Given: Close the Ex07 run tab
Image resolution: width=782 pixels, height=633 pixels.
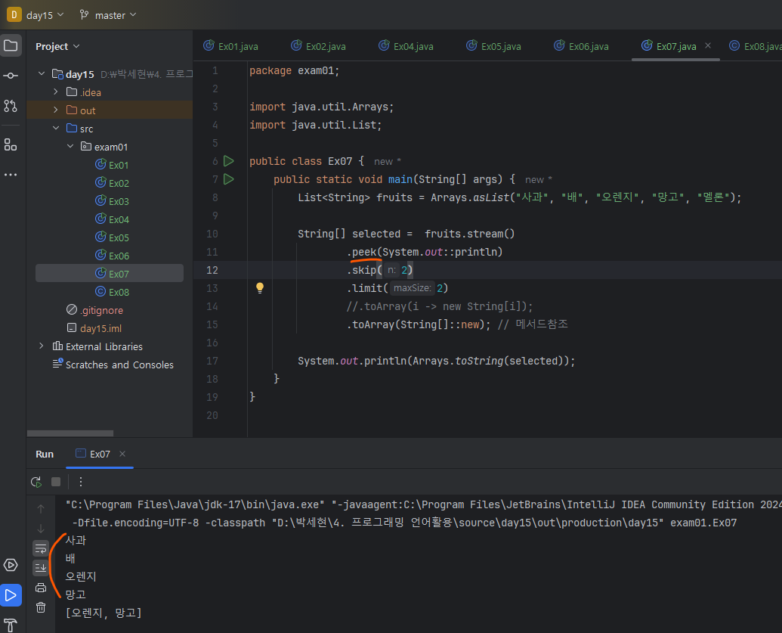Looking at the screenshot, I should pos(122,454).
